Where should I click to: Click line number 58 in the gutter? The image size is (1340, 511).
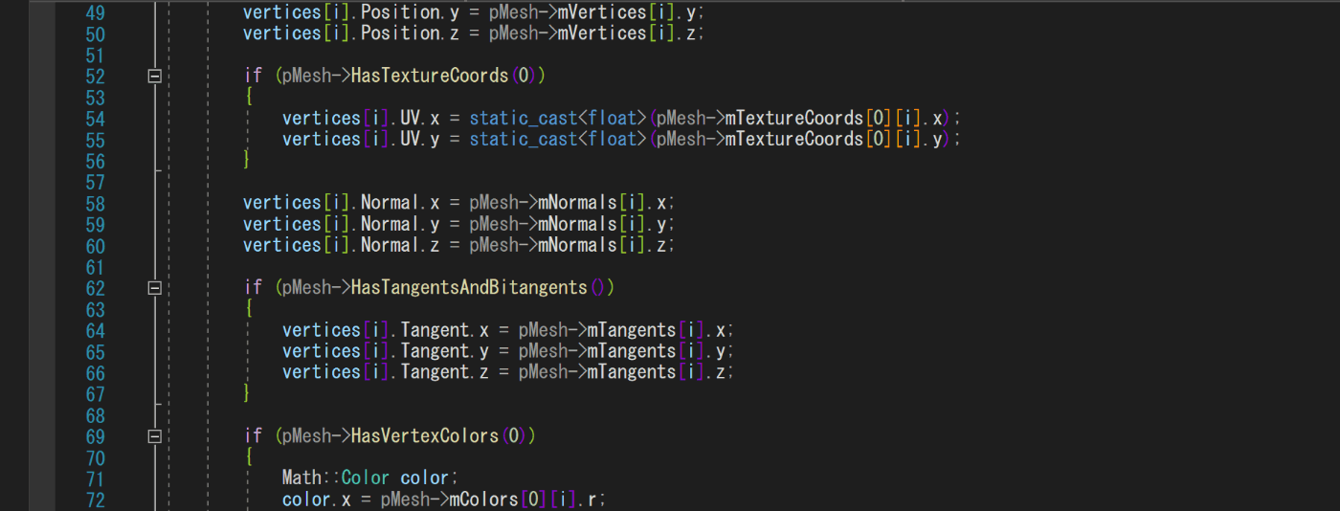tap(95, 203)
